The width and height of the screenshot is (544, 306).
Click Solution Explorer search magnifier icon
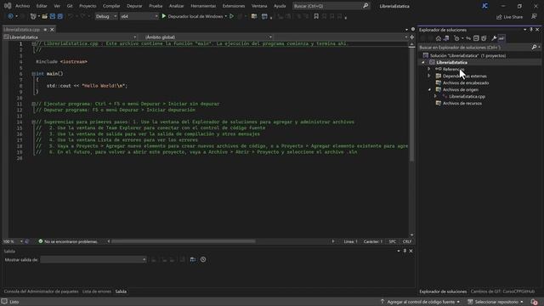(x=534, y=48)
